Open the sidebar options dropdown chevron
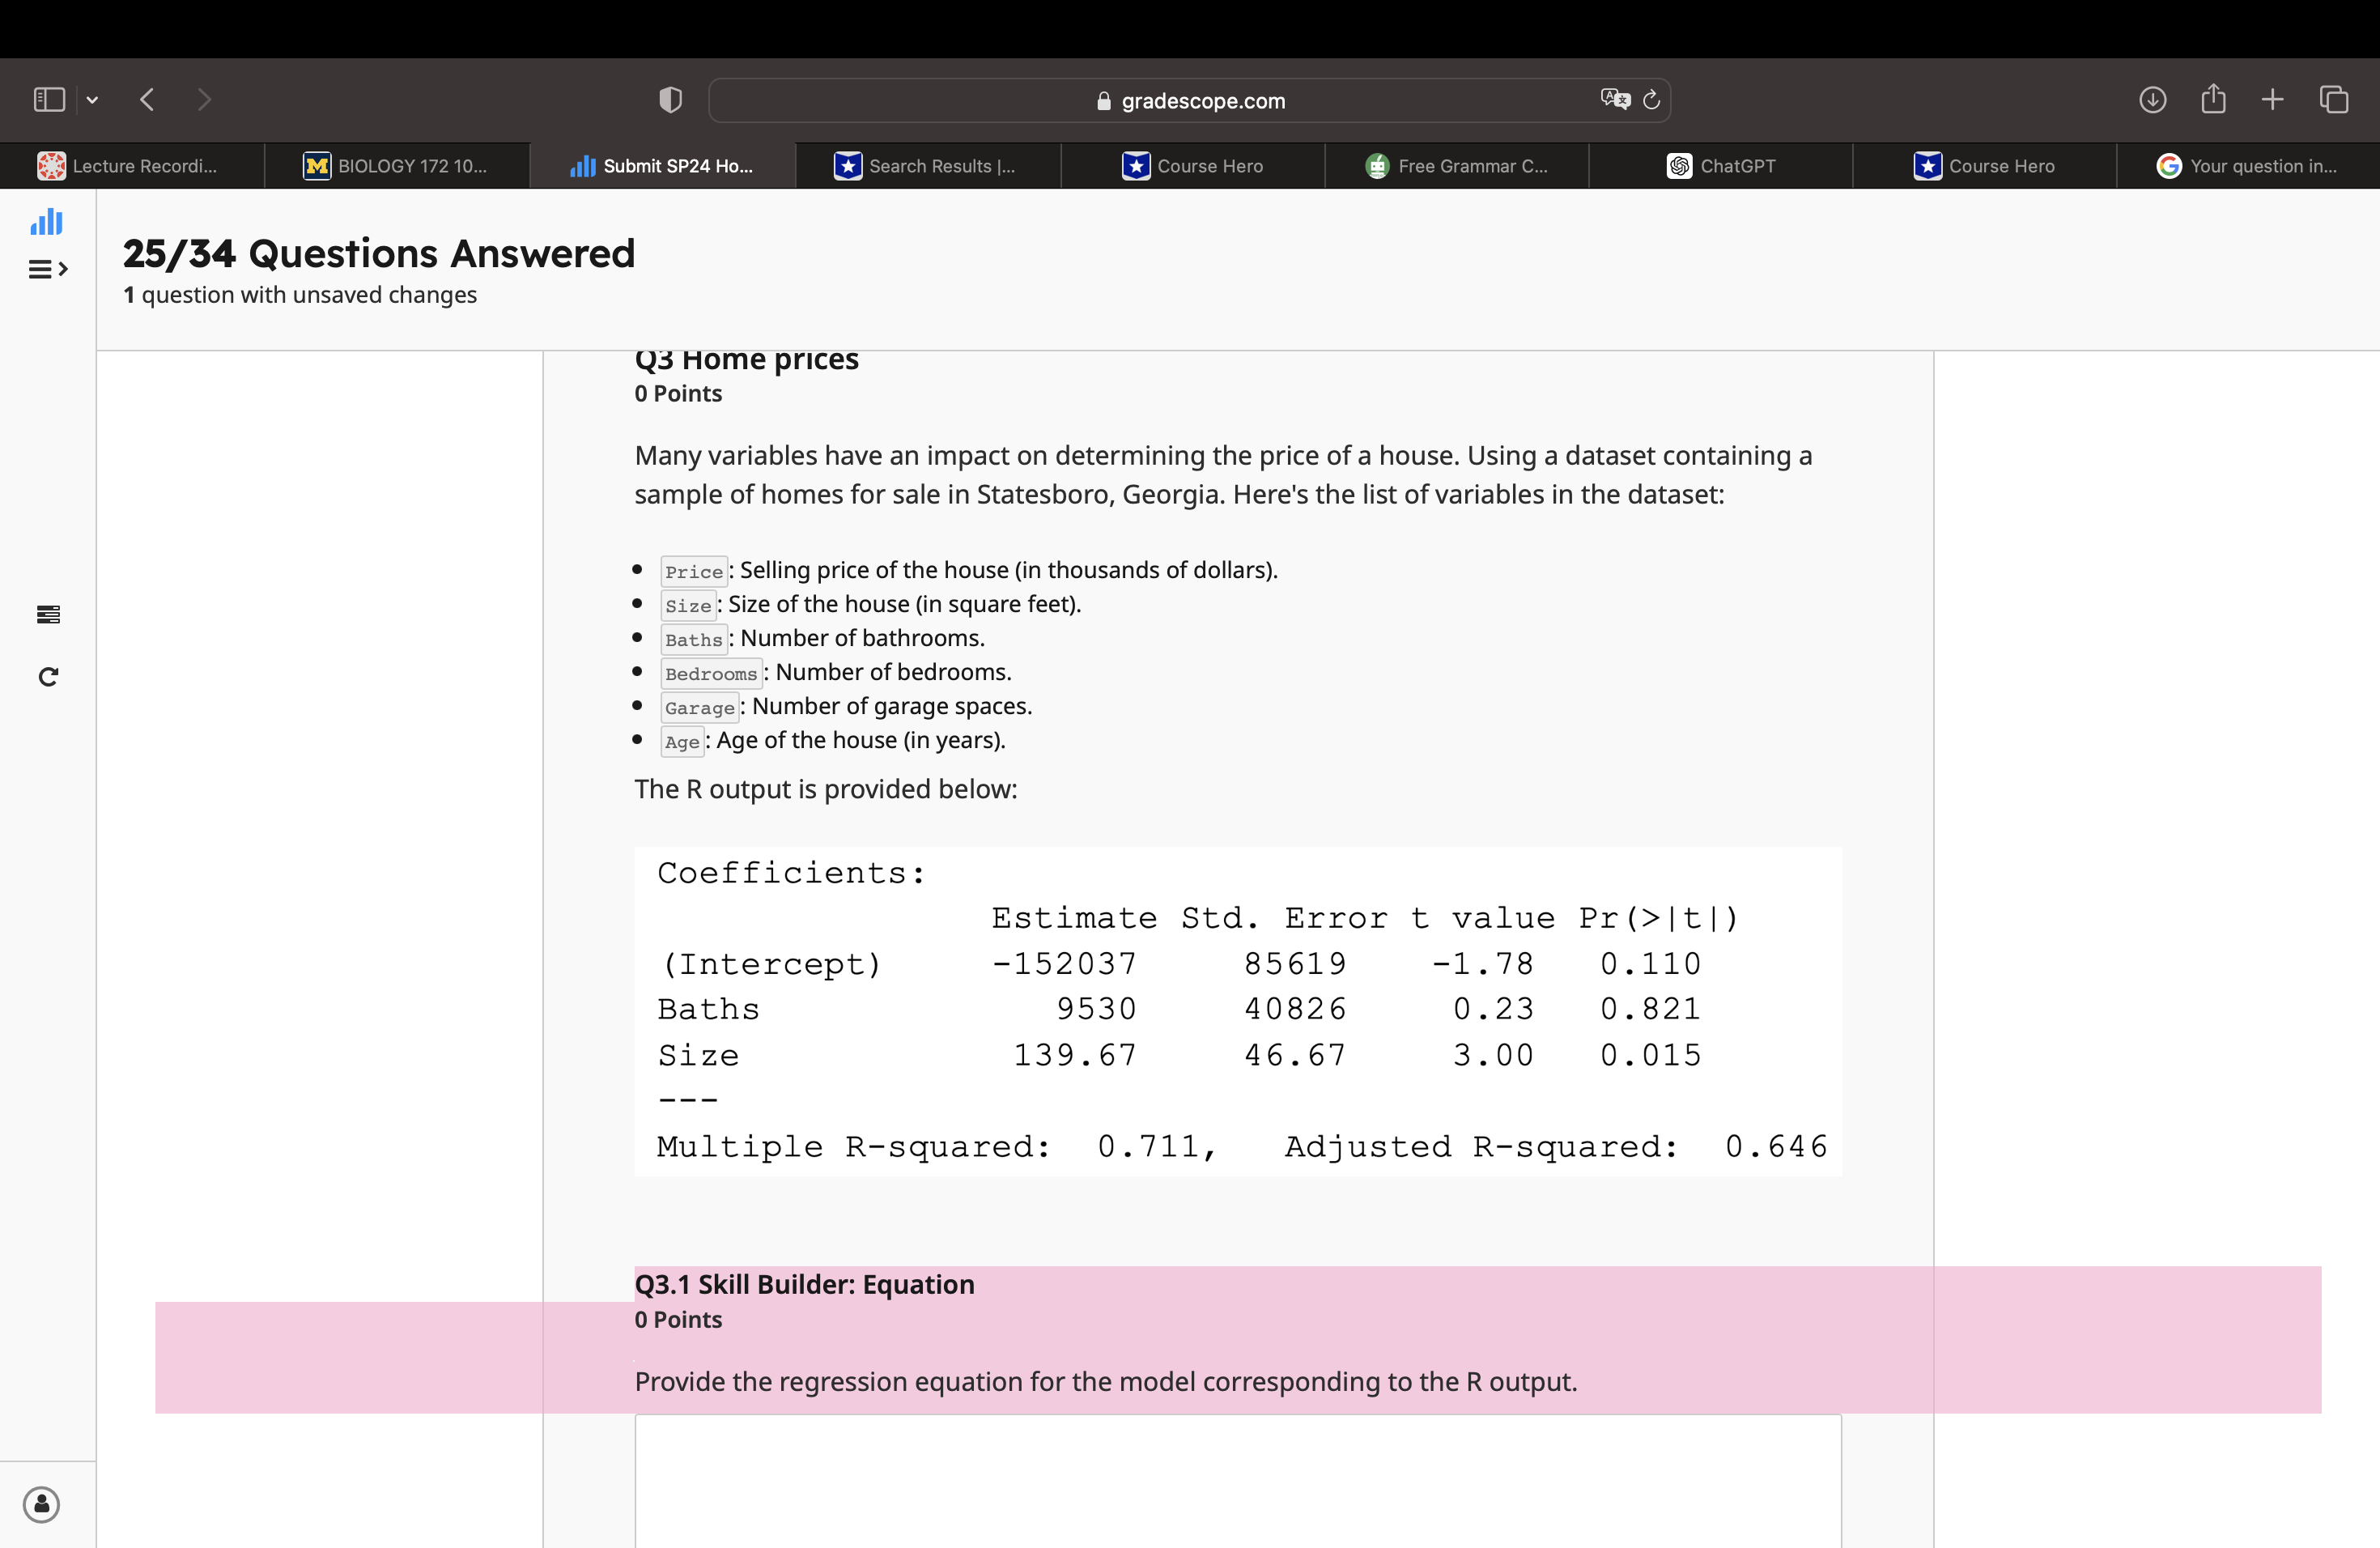2380x1548 pixels. (x=92, y=100)
